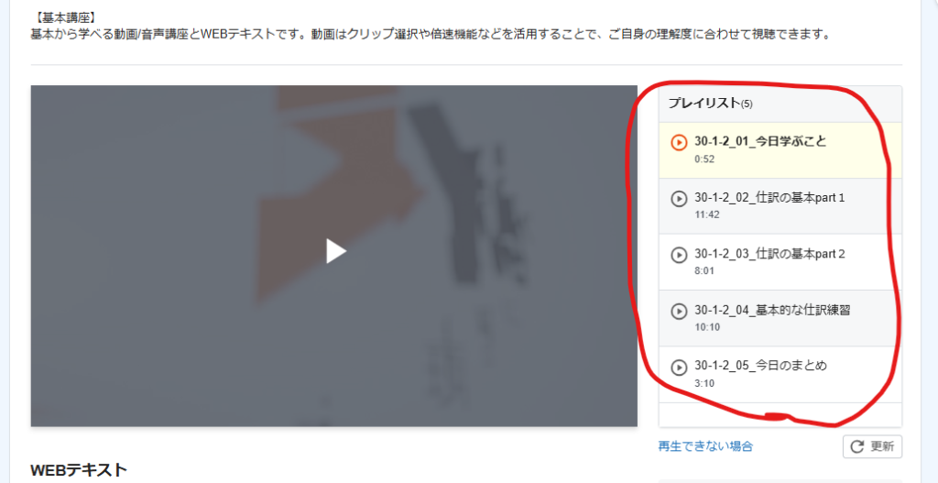Click the orange play icon beside 今日学ぶこと
The width and height of the screenshot is (938, 483).
(x=679, y=142)
